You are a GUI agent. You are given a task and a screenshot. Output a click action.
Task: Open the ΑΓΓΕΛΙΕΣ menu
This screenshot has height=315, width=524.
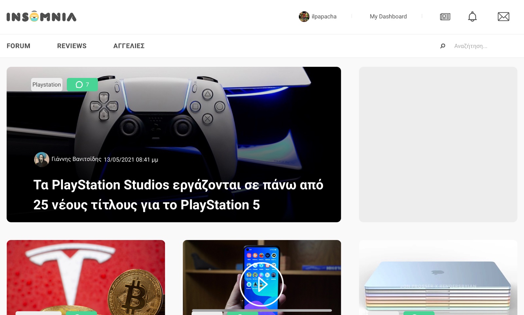[x=129, y=46]
